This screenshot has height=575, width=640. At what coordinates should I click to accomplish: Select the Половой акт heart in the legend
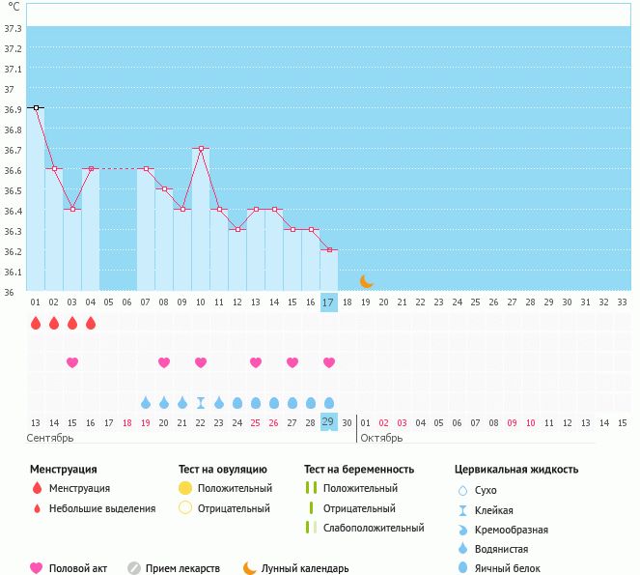coord(37,568)
